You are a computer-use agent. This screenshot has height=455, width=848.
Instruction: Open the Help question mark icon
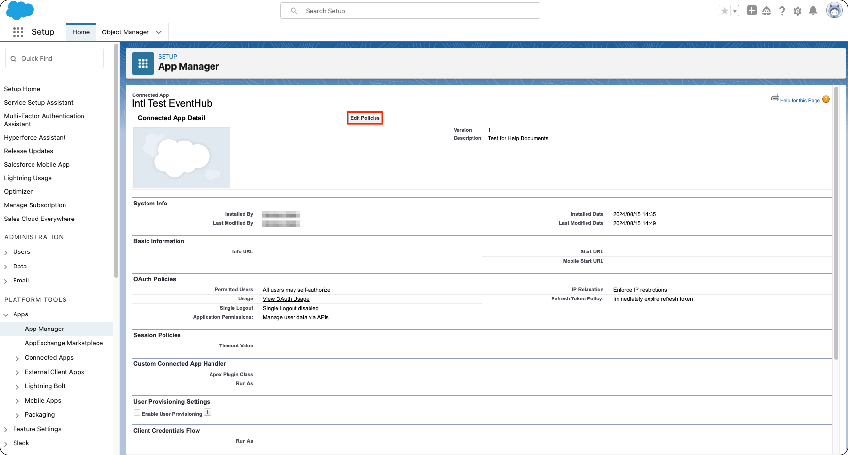click(x=782, y=11)
